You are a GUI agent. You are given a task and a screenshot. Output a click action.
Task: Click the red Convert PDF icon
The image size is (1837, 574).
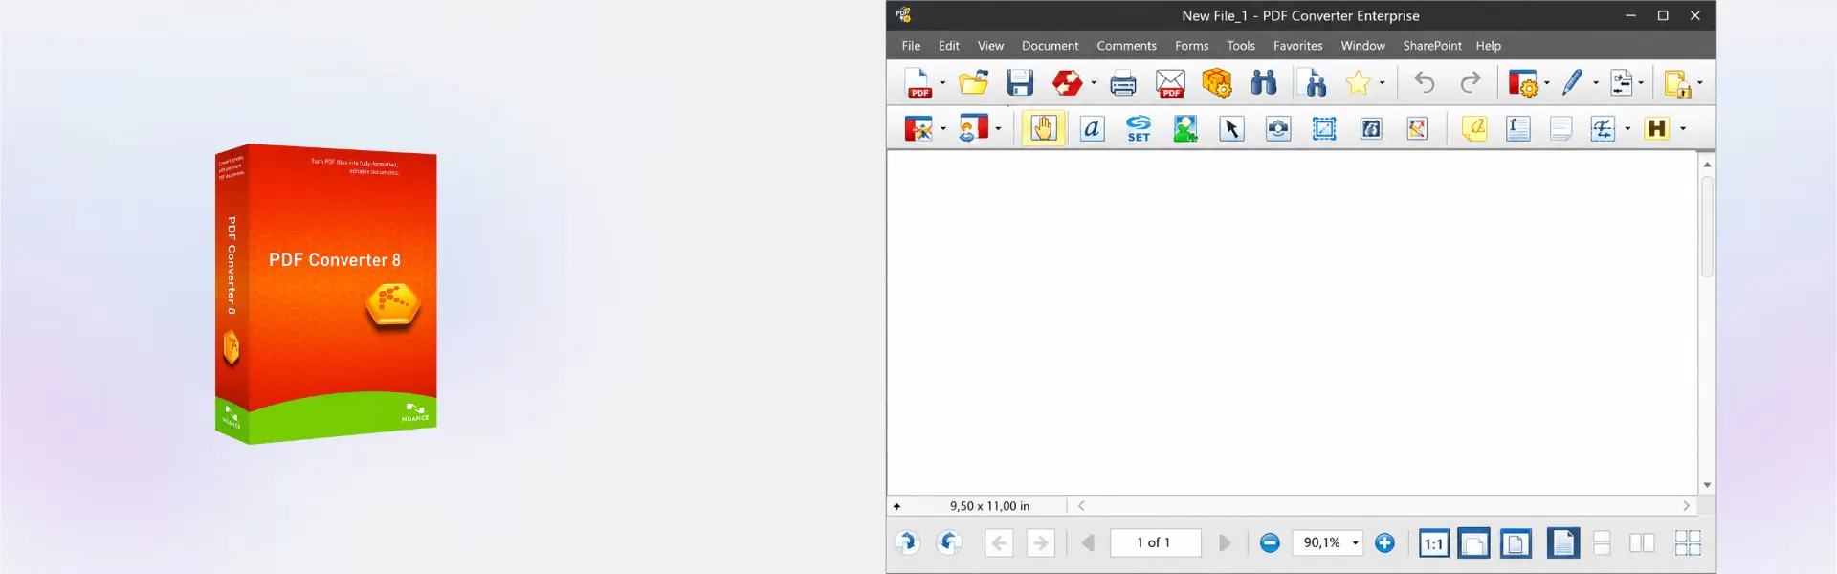(x=1067, y=83)
